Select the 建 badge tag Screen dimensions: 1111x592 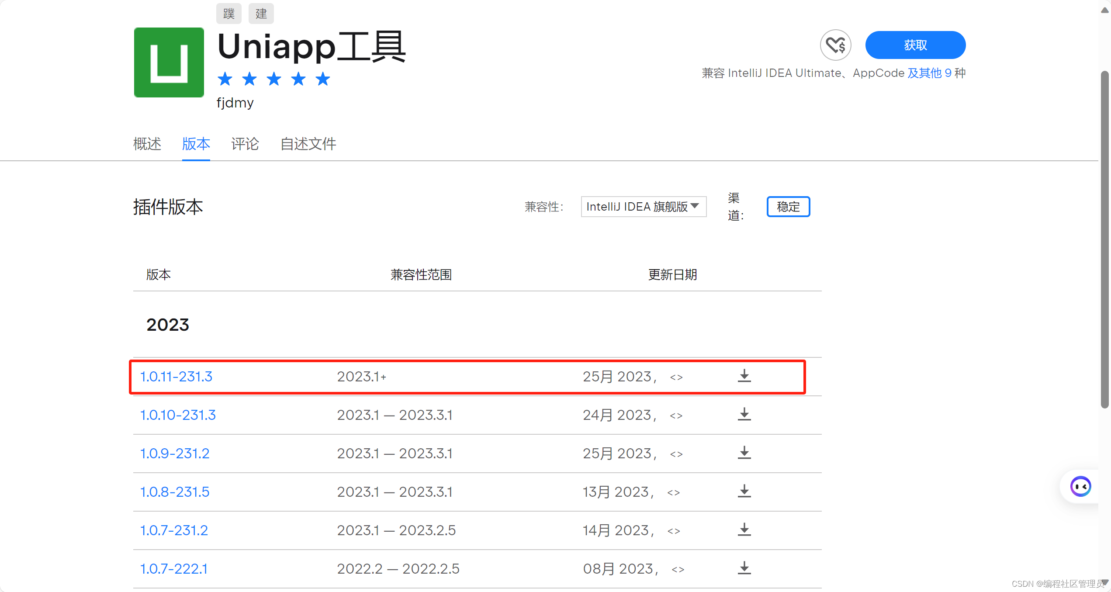[x=261, y=13]
